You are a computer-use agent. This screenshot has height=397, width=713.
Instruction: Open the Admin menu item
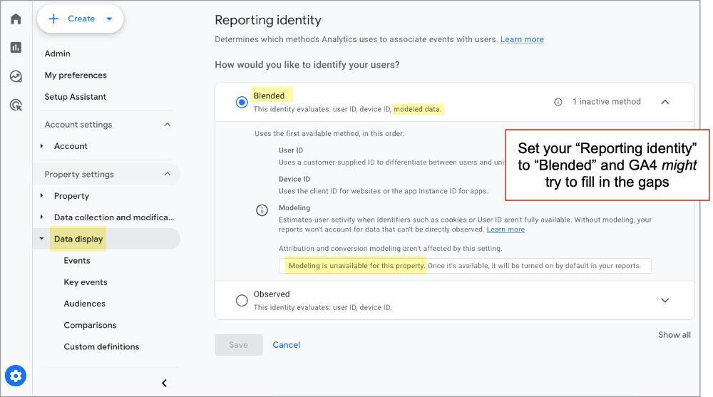click(57, 53)
